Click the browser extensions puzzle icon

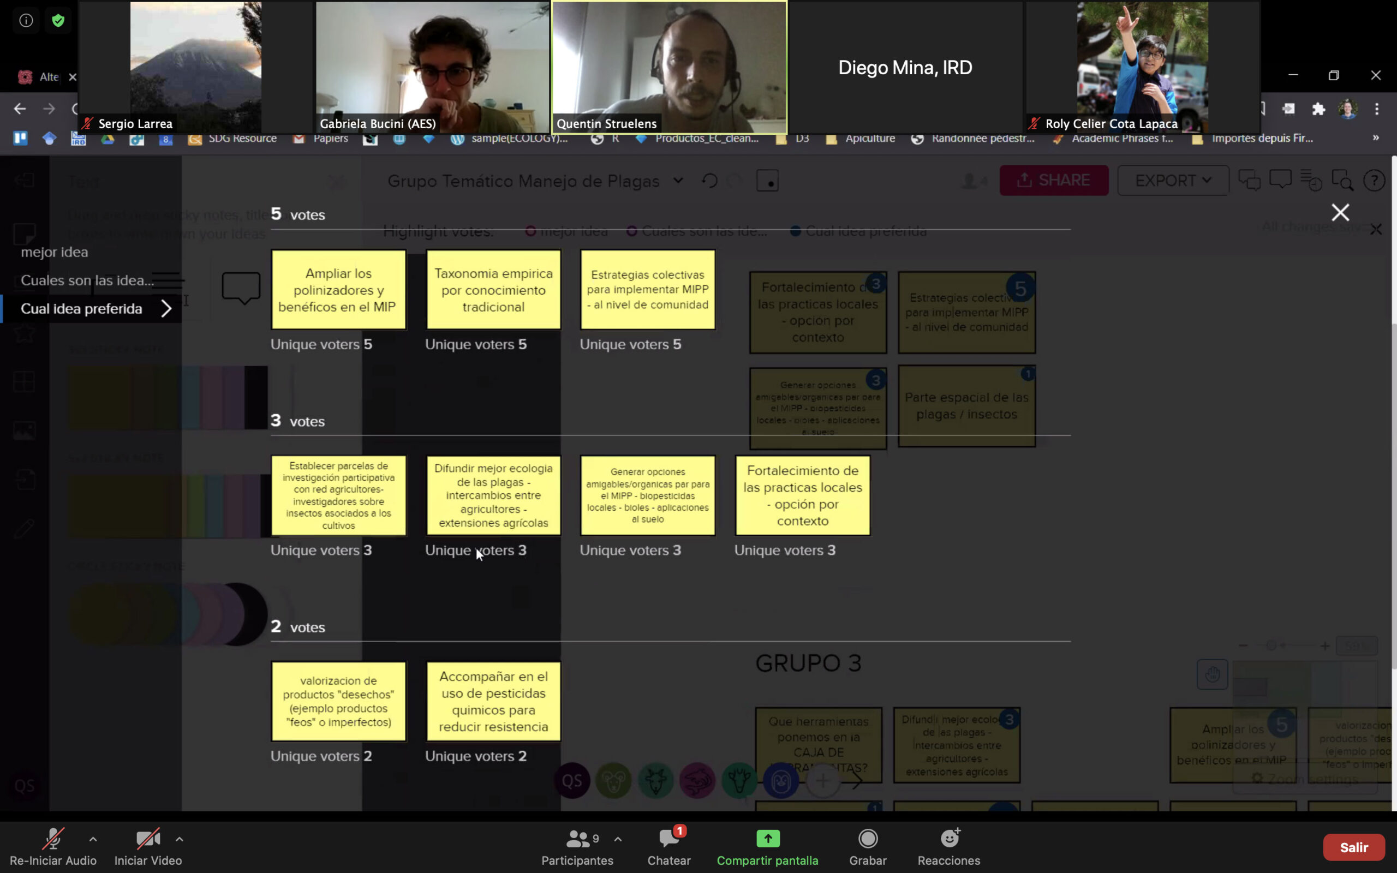pos(1318,109)
